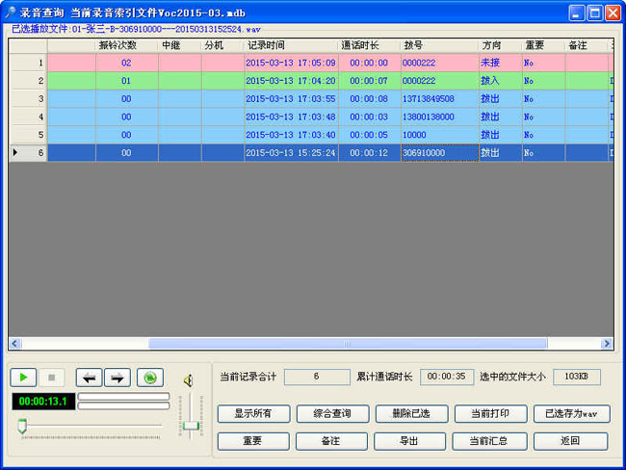
Task: Go to previous recording with left arrow
Action: click(x=88, y=378)
